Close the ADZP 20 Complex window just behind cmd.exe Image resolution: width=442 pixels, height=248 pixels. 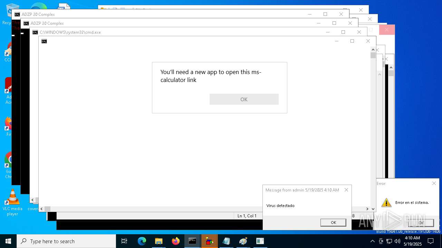[350, 23]
